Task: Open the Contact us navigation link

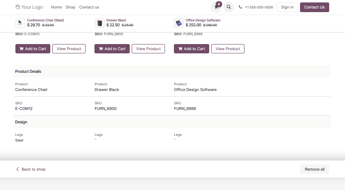Action: tap(89, 7)
